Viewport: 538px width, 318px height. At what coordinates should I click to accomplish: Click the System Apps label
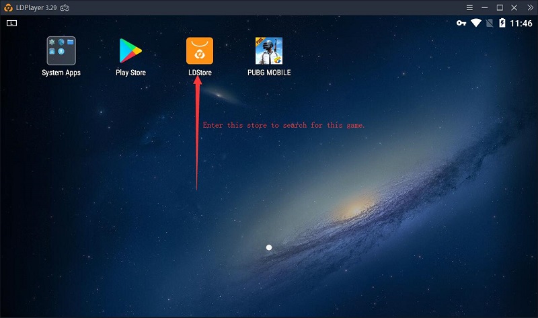[61, 73]
